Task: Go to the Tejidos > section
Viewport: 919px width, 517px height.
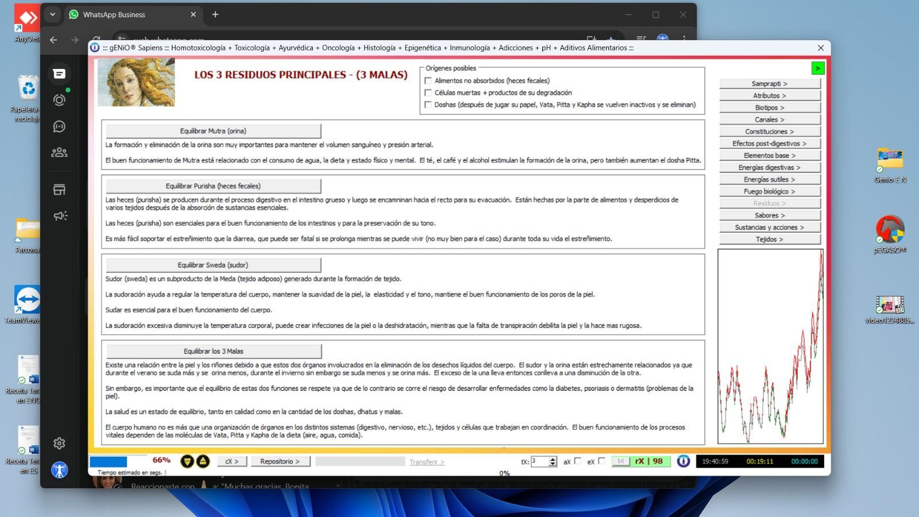Action: [769, 240]
